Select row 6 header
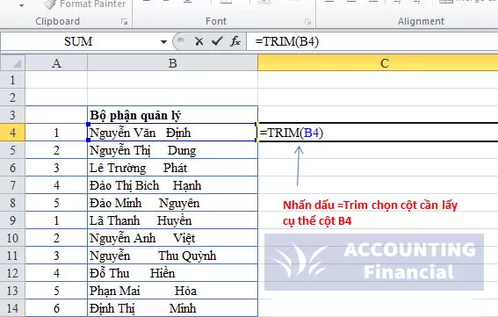This screenshot has height=317, width=498. [12, 168]
